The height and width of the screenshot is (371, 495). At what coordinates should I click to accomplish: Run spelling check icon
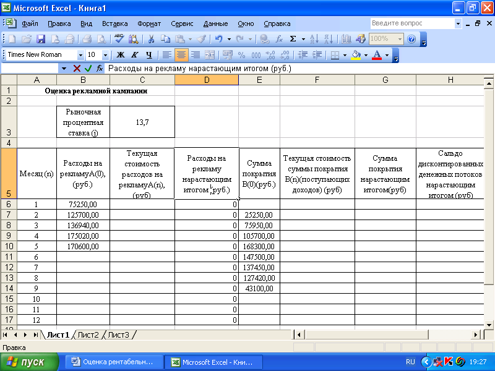(119, 39)
